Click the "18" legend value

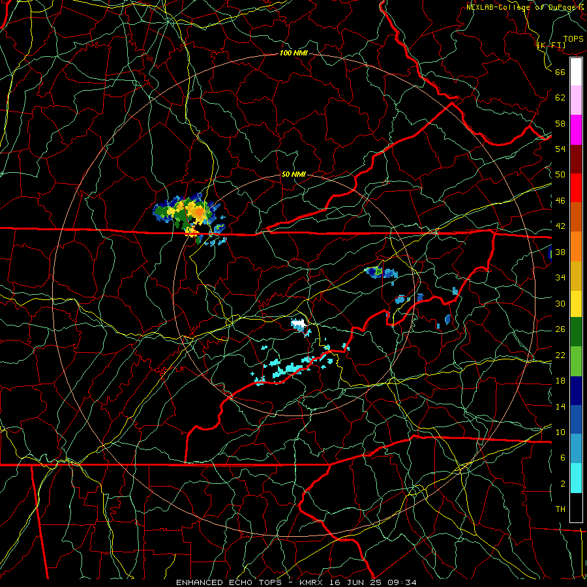coord(560,381)
